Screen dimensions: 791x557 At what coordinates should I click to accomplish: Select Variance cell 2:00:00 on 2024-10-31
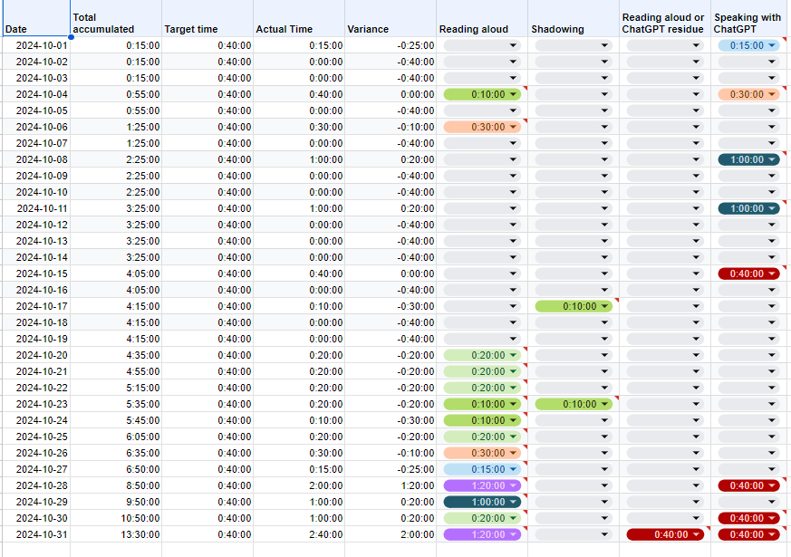pyautogui.click(x=391, y=534)
